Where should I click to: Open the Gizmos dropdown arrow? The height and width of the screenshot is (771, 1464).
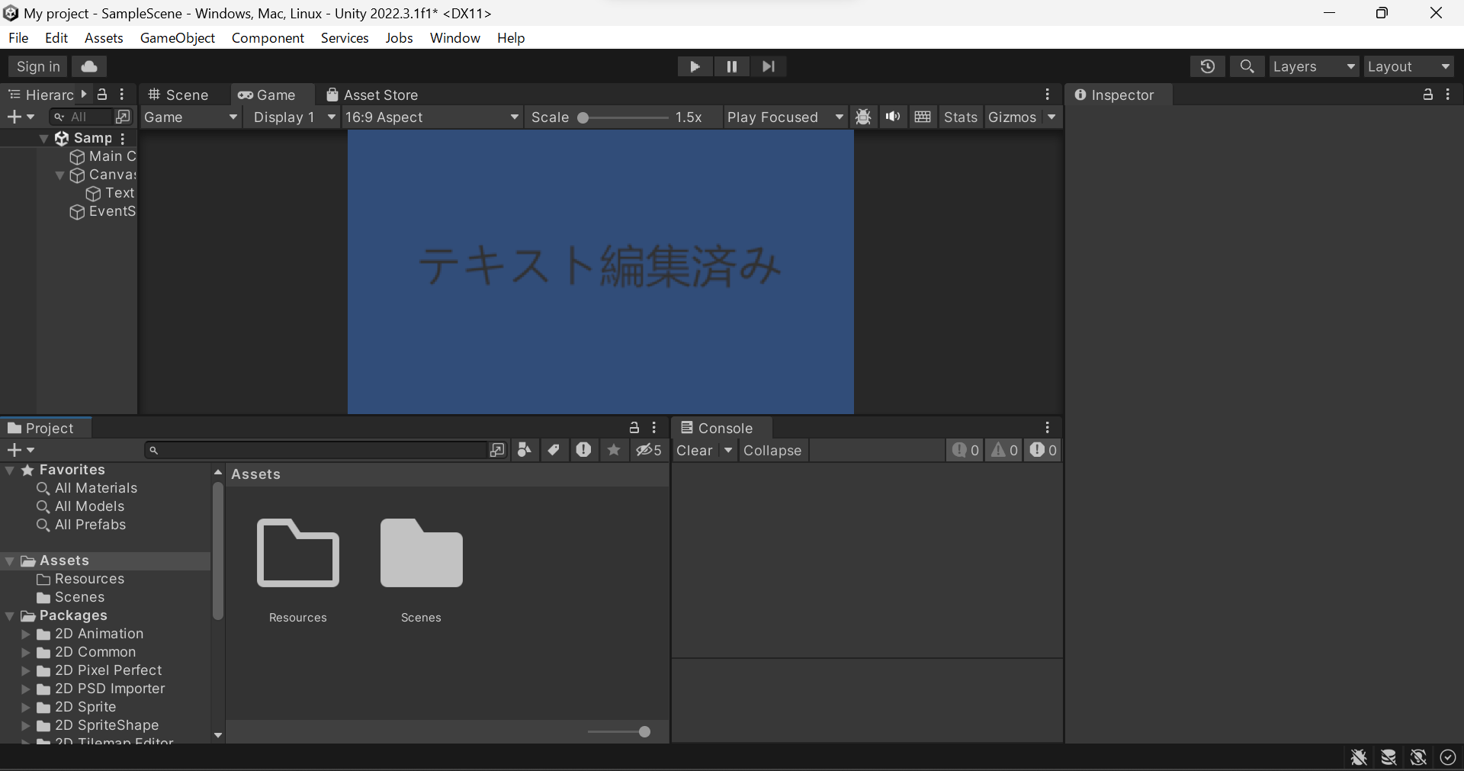tap(1051, 117)
